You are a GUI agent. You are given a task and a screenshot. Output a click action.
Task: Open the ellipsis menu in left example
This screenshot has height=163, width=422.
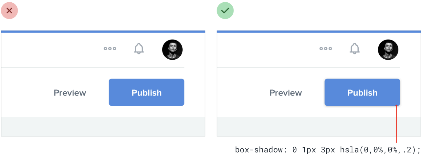110,49
